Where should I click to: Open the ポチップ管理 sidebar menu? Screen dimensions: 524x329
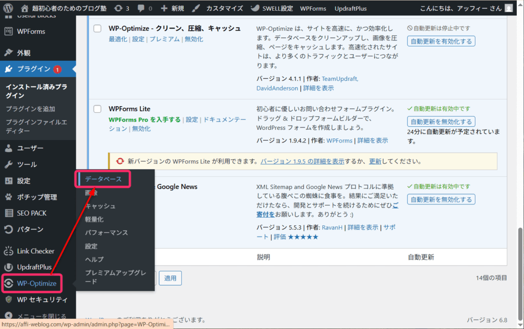37,197
